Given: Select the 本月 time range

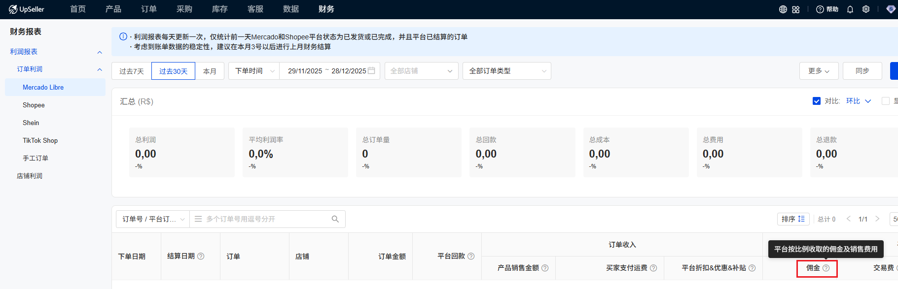Looking at the screenshot, I should point(210,71).
